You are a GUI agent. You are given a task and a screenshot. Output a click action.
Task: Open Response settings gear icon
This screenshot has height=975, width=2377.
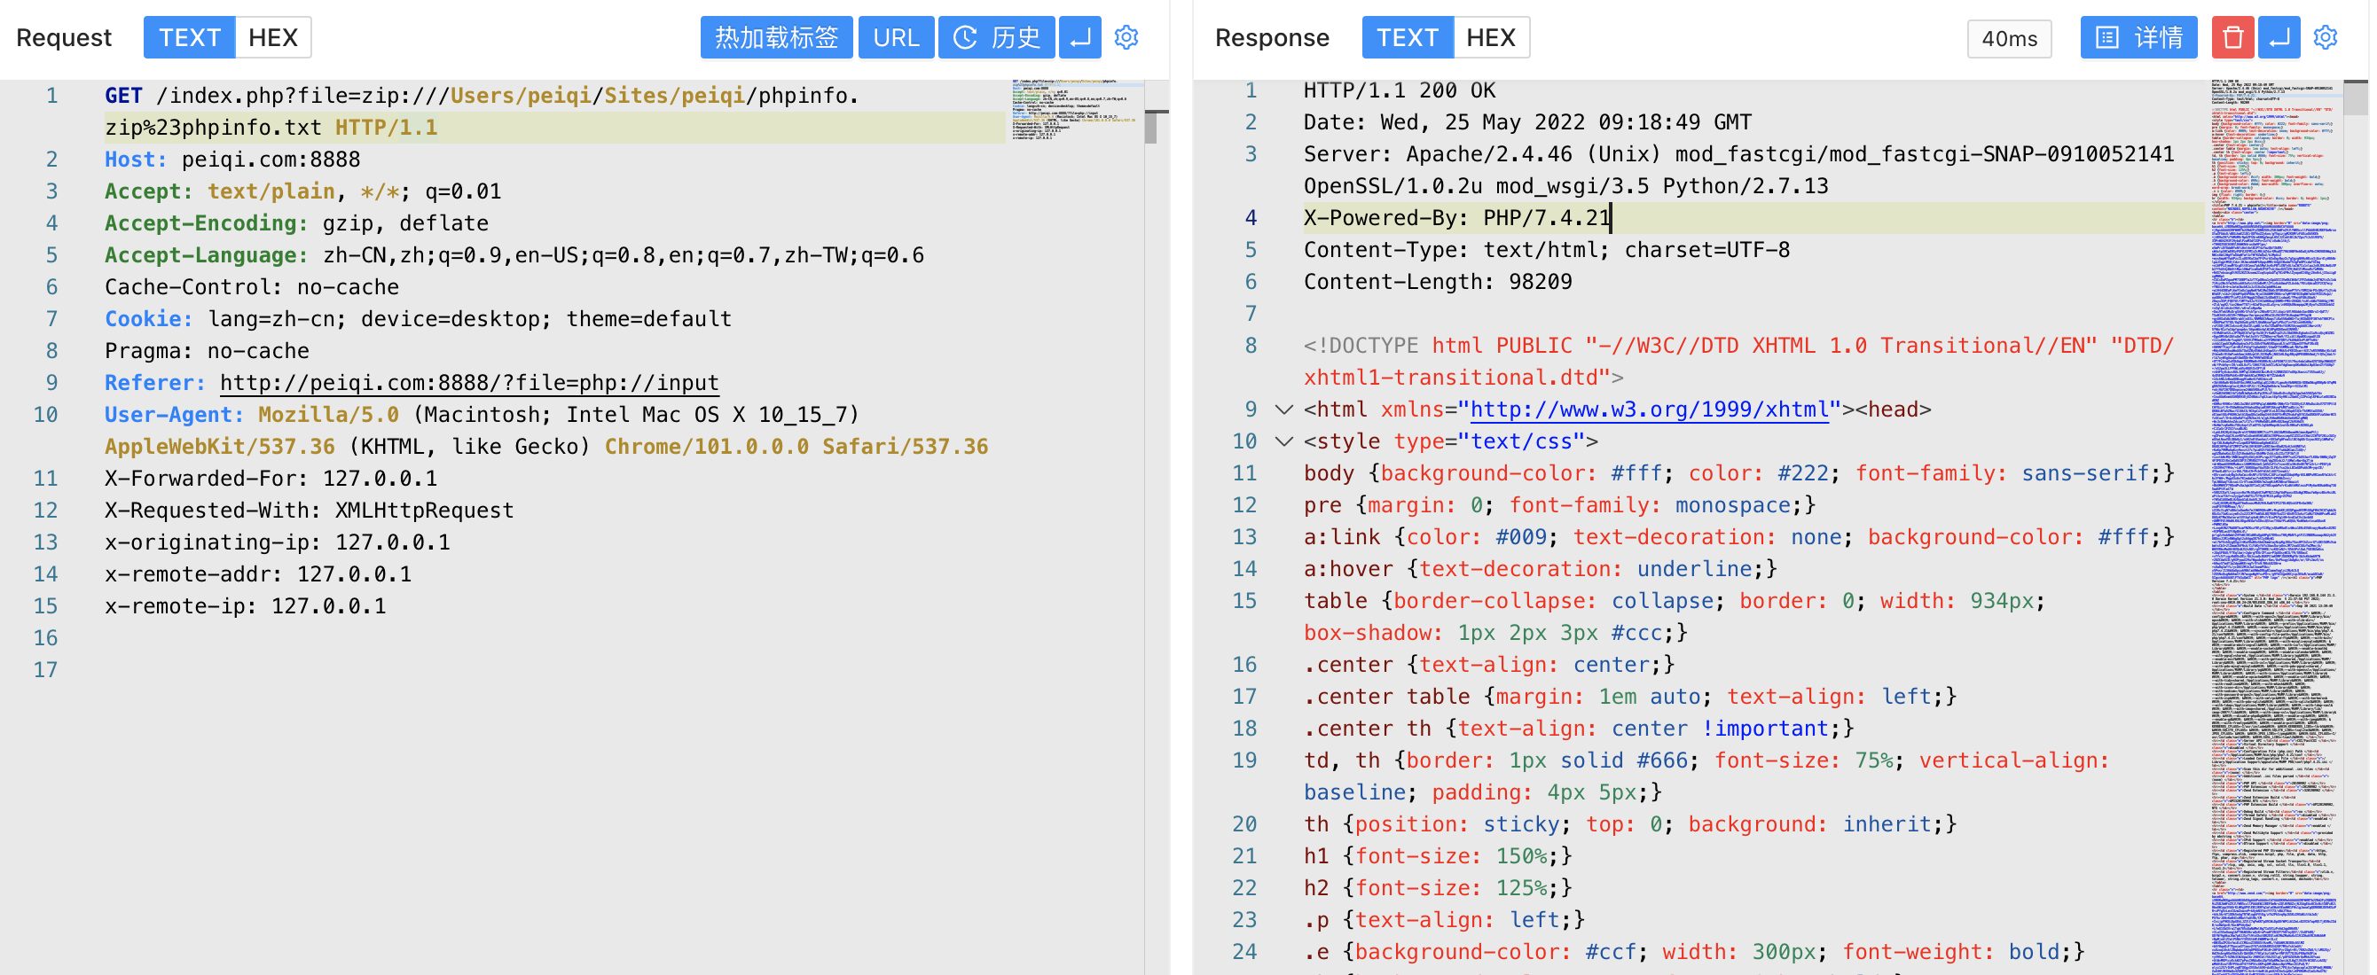click(x=2326, y=38)
